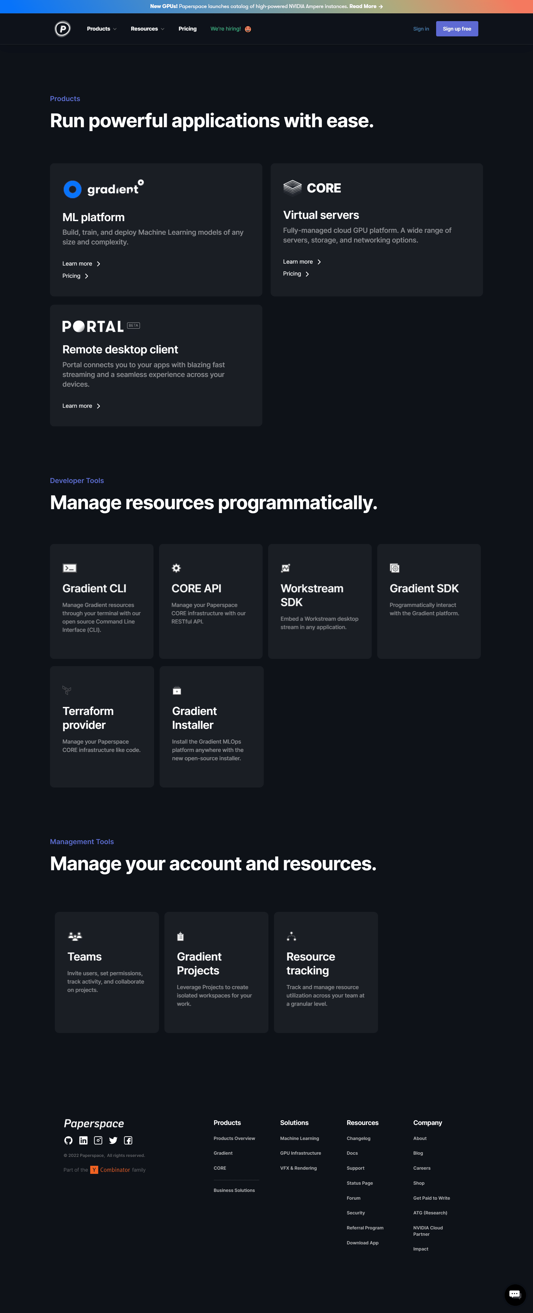The image size is (533, 1313).
Task: Open Products Overview in the footer
Action: 234,1138
